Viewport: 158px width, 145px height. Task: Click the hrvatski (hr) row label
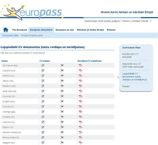[x=9, y=117]
